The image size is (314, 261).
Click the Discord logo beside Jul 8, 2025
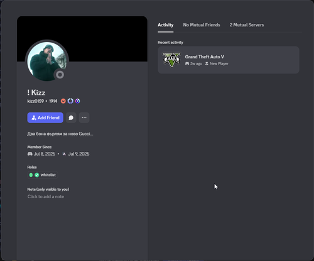(x=30, y=154)
